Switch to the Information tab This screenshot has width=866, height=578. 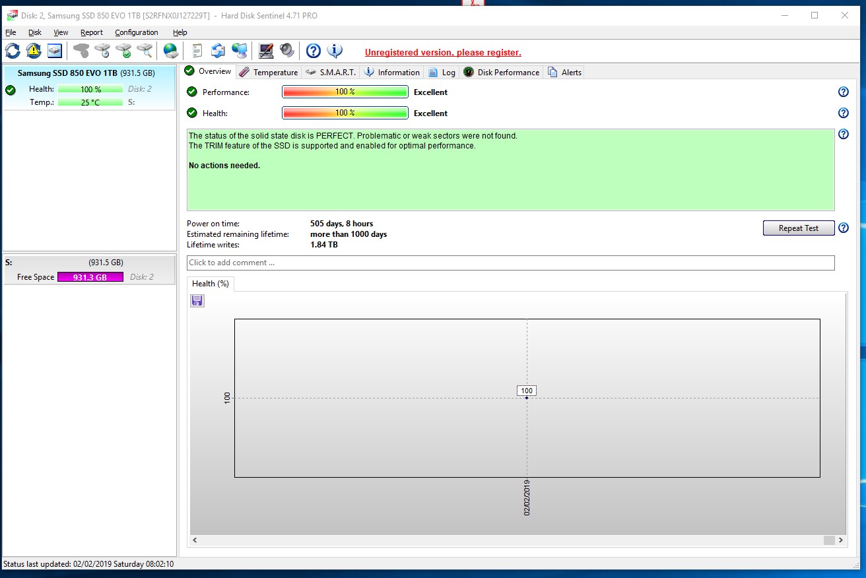coord(392,72)
